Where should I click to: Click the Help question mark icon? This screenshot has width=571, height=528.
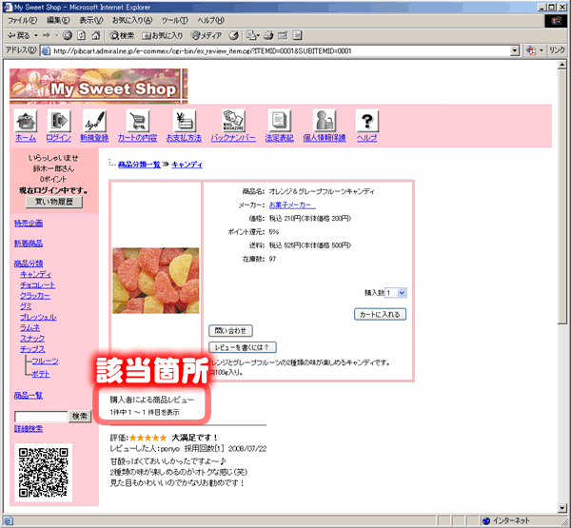tap(367, 121)
